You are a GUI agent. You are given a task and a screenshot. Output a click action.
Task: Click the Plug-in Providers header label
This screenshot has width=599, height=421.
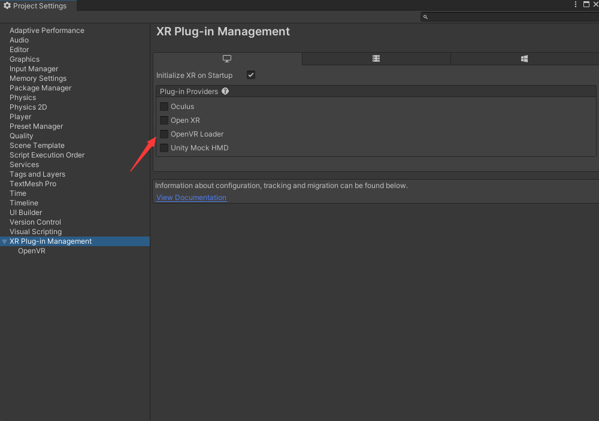point(189,91)
